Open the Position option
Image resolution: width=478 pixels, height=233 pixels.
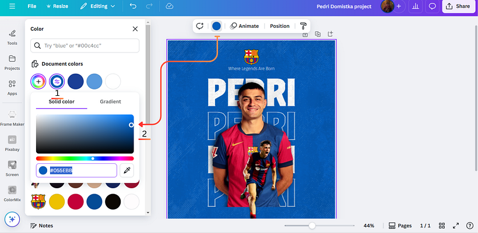[x=280, y=26]
